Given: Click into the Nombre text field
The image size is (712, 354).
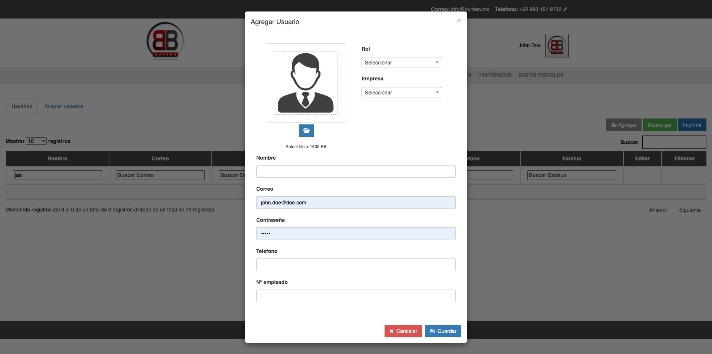Looking at the screenshot, I should (356, 171).
